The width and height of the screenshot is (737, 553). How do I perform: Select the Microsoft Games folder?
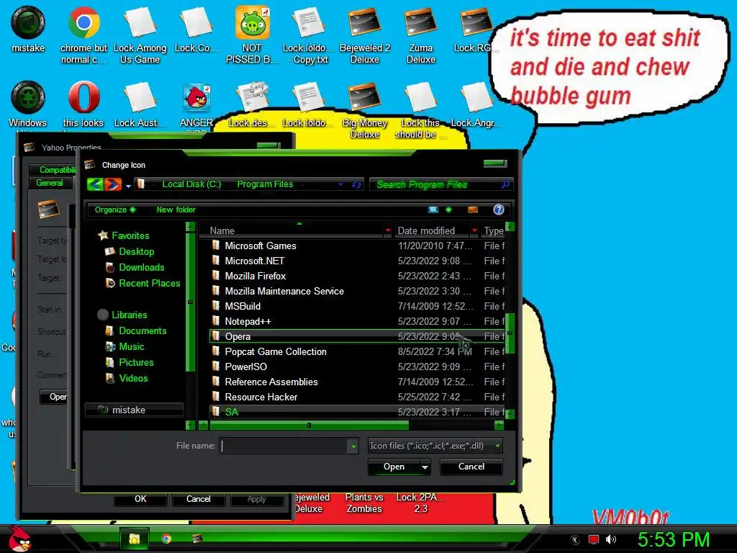click(x=356, y=246)
